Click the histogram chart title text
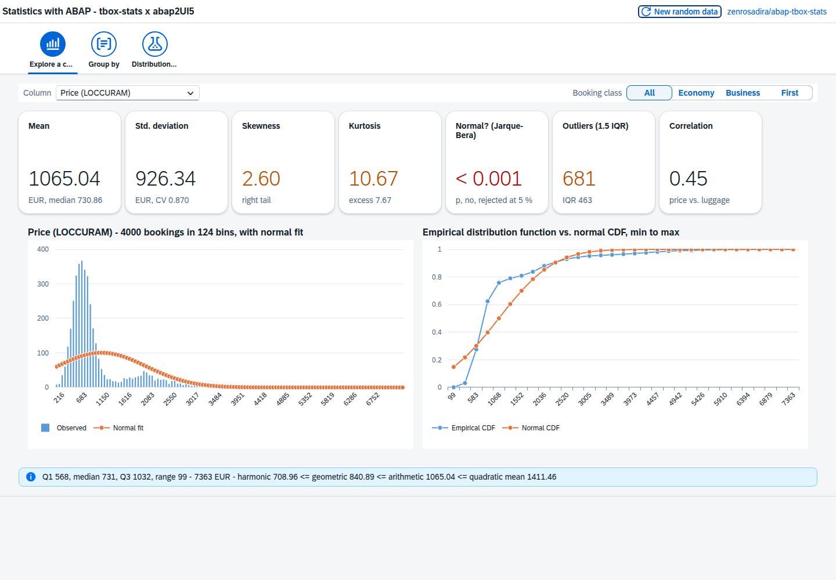This screenshot has height=580, width=836. (165, 232)
